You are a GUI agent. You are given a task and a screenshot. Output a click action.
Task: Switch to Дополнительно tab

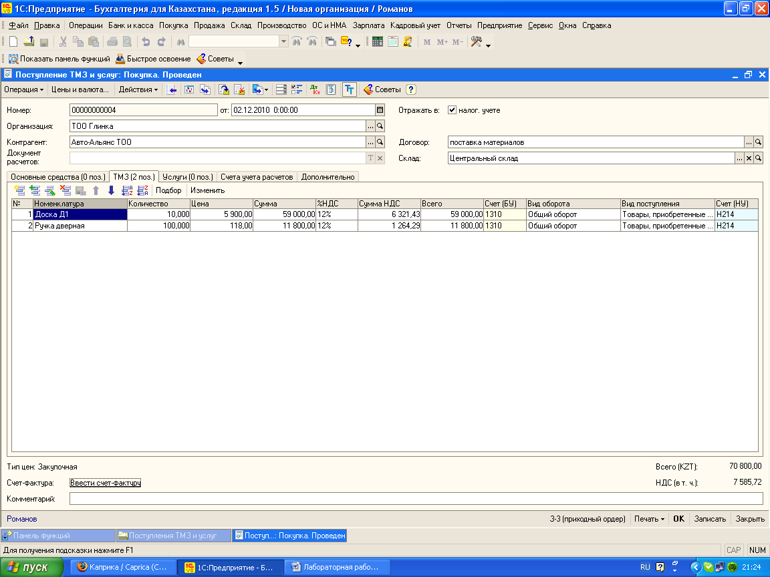coord(328,176)
